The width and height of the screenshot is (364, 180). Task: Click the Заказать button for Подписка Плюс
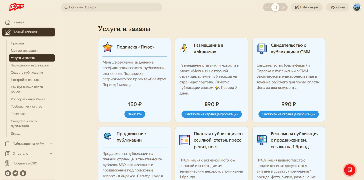pos(135,114)
